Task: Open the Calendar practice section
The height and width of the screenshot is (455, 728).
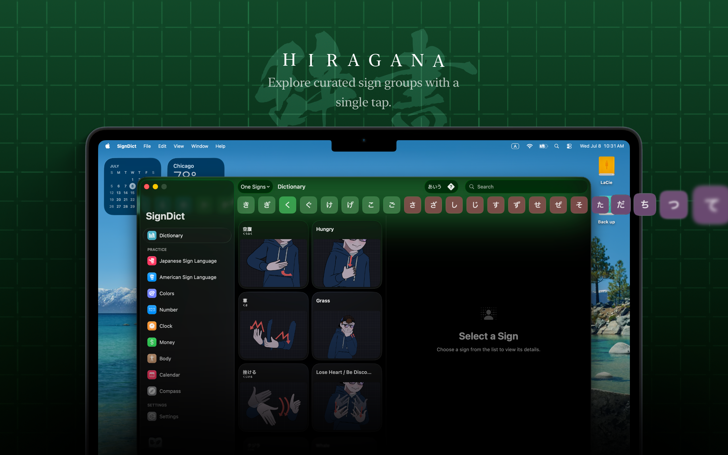Action: click(x=187, y=375)
